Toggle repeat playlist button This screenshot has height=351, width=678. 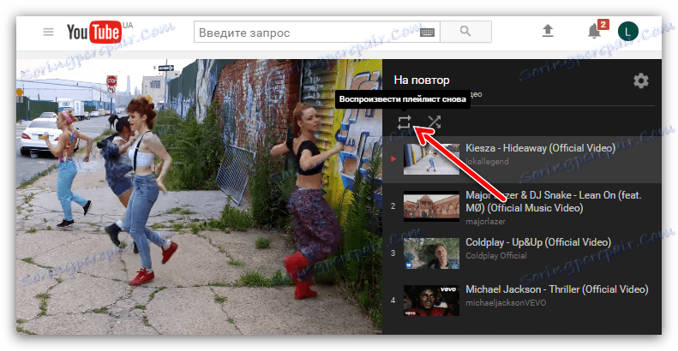tap(404, 122)
